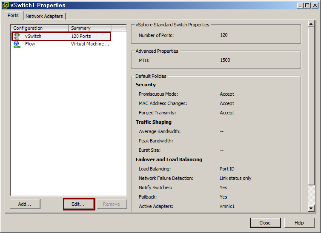Image resolution: width=321 pixels, height=233 pixels.
Task: Click the 'Virtual Machine ...' summary cell
Action: pos(90,44)
